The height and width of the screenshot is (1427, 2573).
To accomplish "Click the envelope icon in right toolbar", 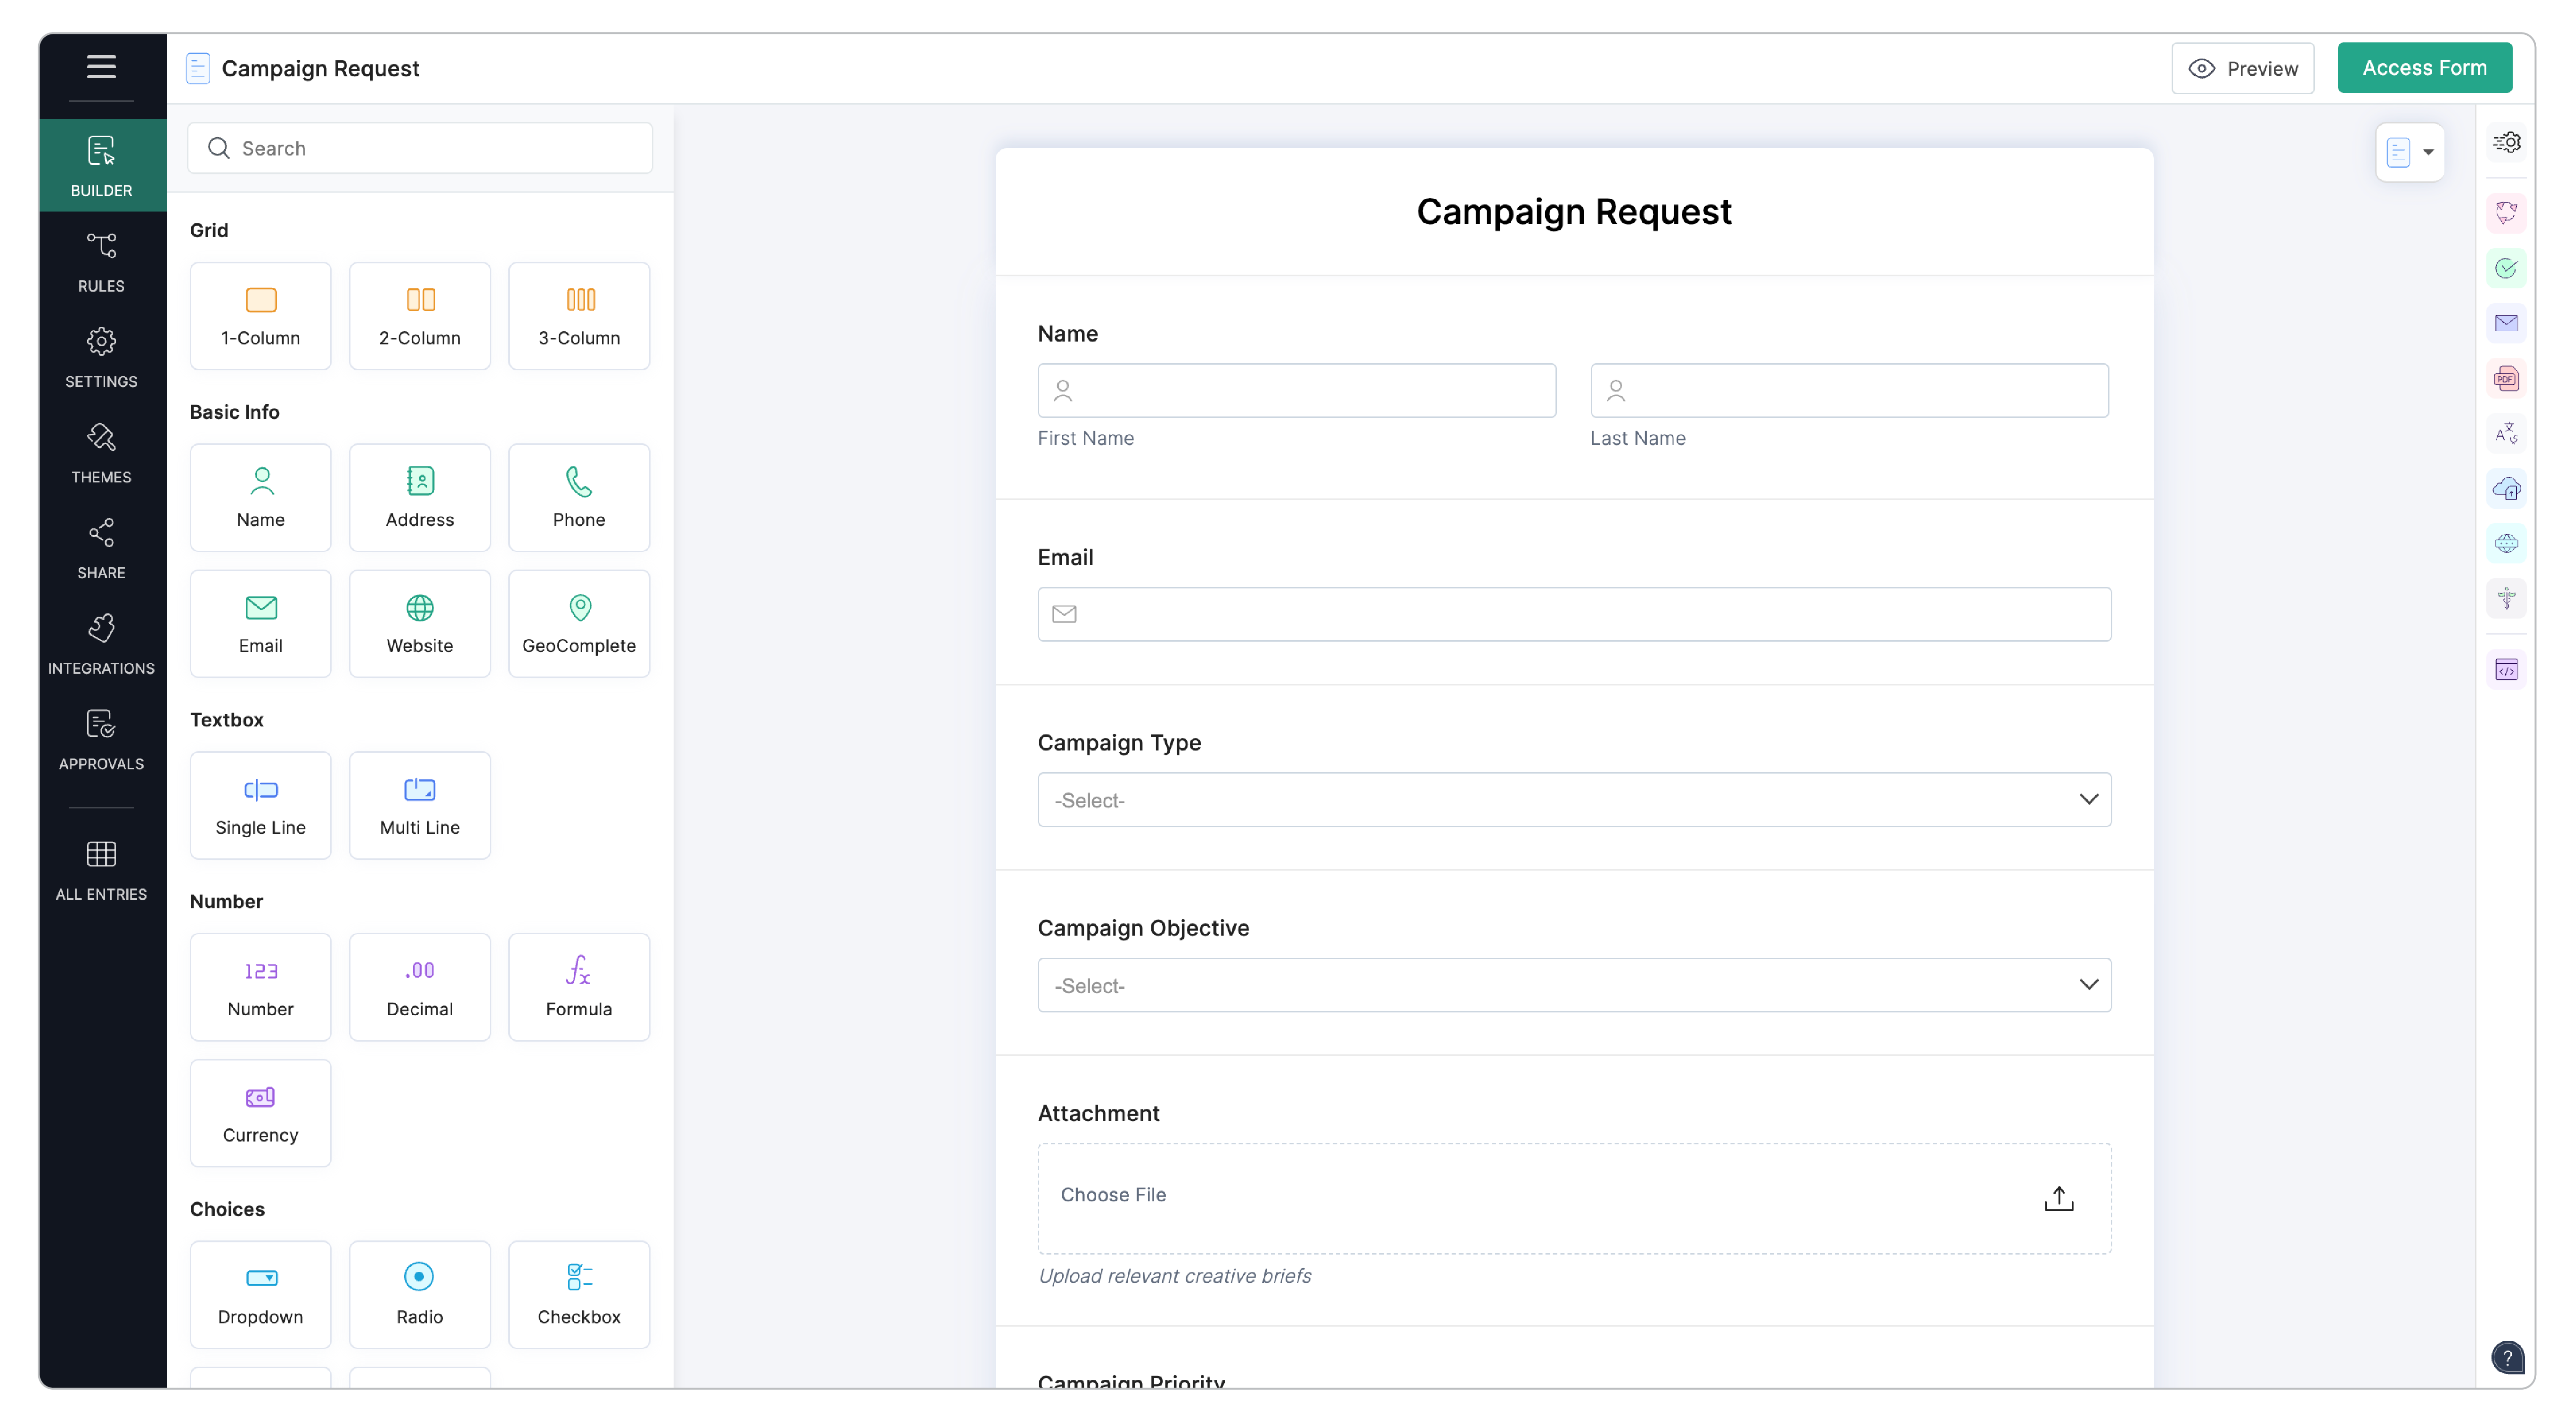I will [x=2505, y=324].
